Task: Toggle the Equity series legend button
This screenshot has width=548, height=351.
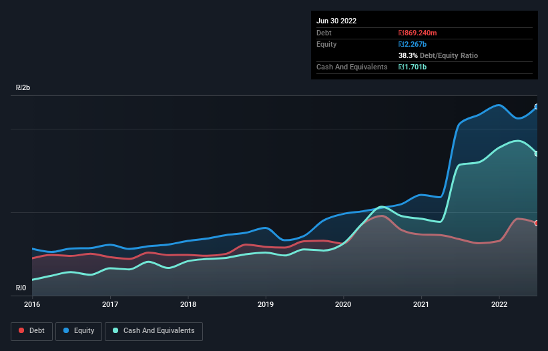Action: tap(79, 331)
